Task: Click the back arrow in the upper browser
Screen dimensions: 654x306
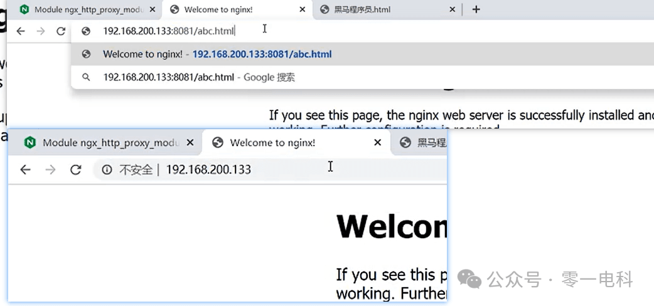Action: 21,31
